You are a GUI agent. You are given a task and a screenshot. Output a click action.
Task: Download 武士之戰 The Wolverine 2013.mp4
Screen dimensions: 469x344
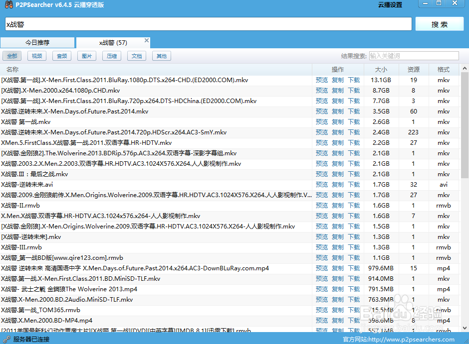tap(354, 289)
